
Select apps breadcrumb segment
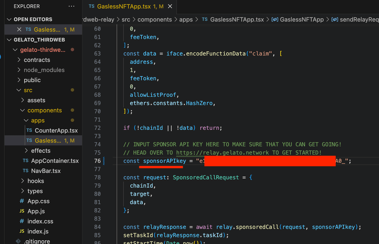click(186, 20)
